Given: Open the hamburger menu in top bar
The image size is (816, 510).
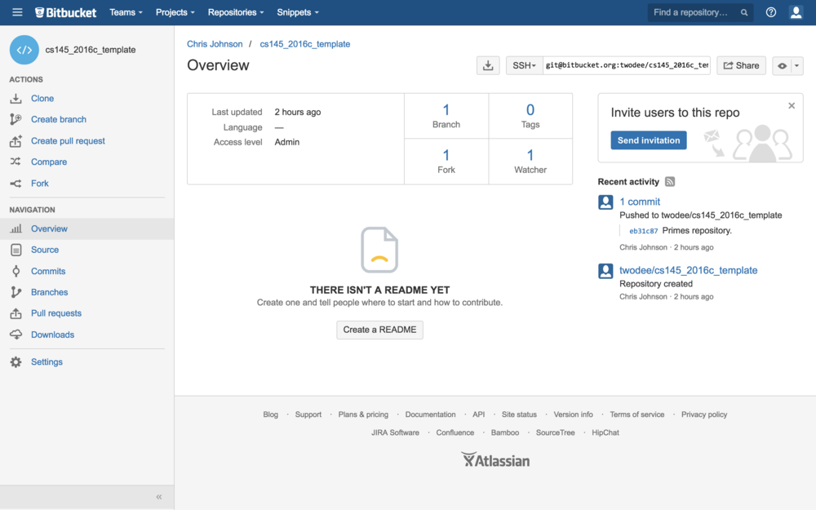Looking at the screenshot, I should 17,12.
